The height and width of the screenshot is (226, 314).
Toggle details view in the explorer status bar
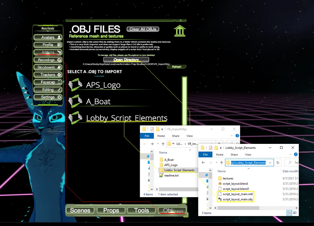[290, 213]
